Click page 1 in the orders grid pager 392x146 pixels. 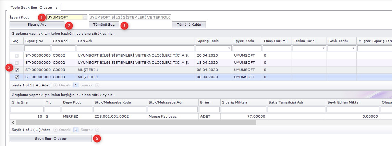click(x=76, y=85)
